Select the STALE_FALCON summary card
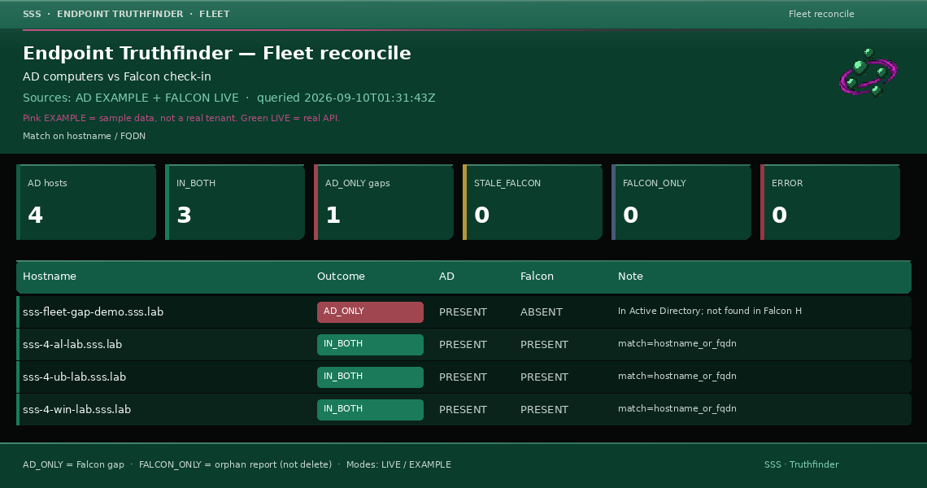927x488 pixels. [x=533, y=203]
